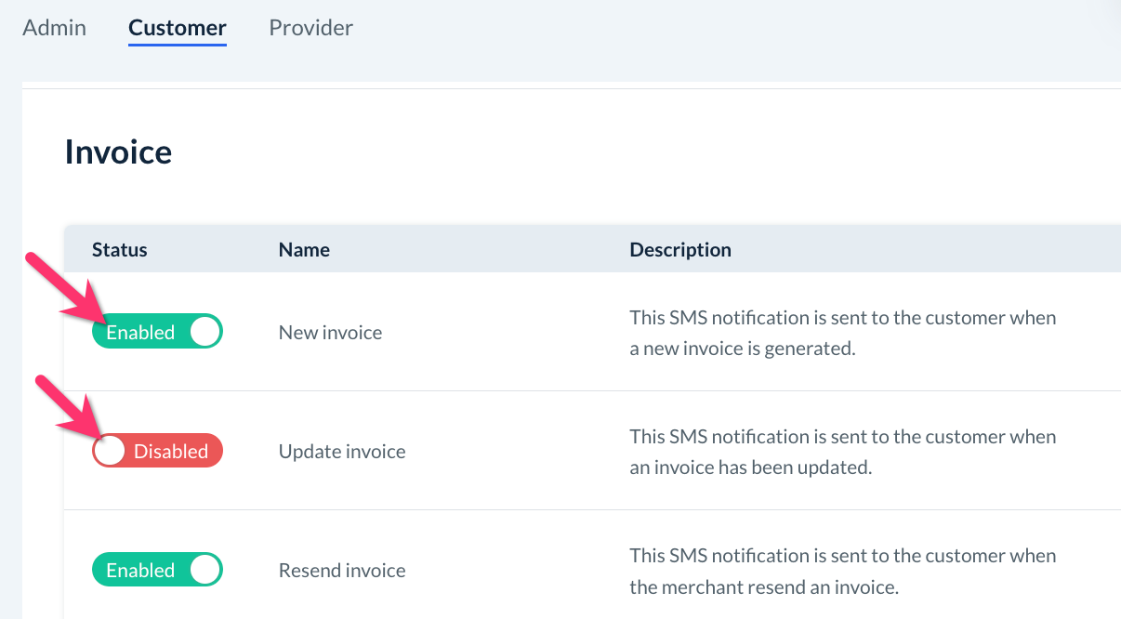The image size is (1121, 619).
Task: Open the Provider tab
Action: tap(310, 28)
